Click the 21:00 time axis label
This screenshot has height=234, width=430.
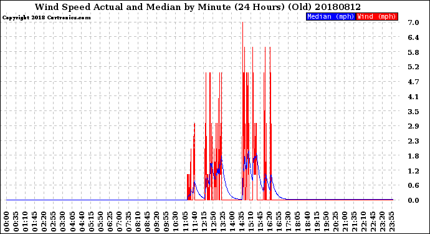pyautogui.click(x=345, y=222)
